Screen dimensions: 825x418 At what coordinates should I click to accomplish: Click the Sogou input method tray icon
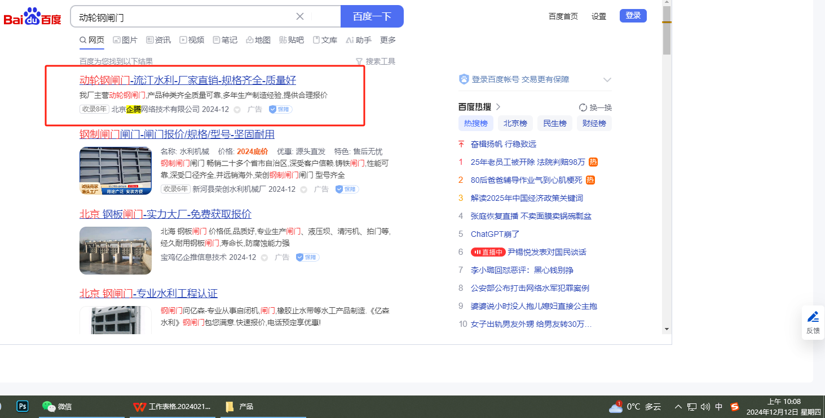(x=735, y=407)
